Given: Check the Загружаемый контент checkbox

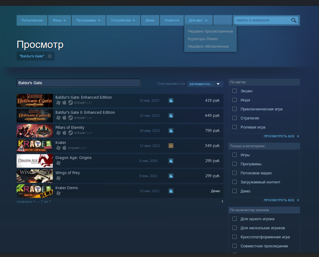Looking at the screenshot, I should point(235,182).
